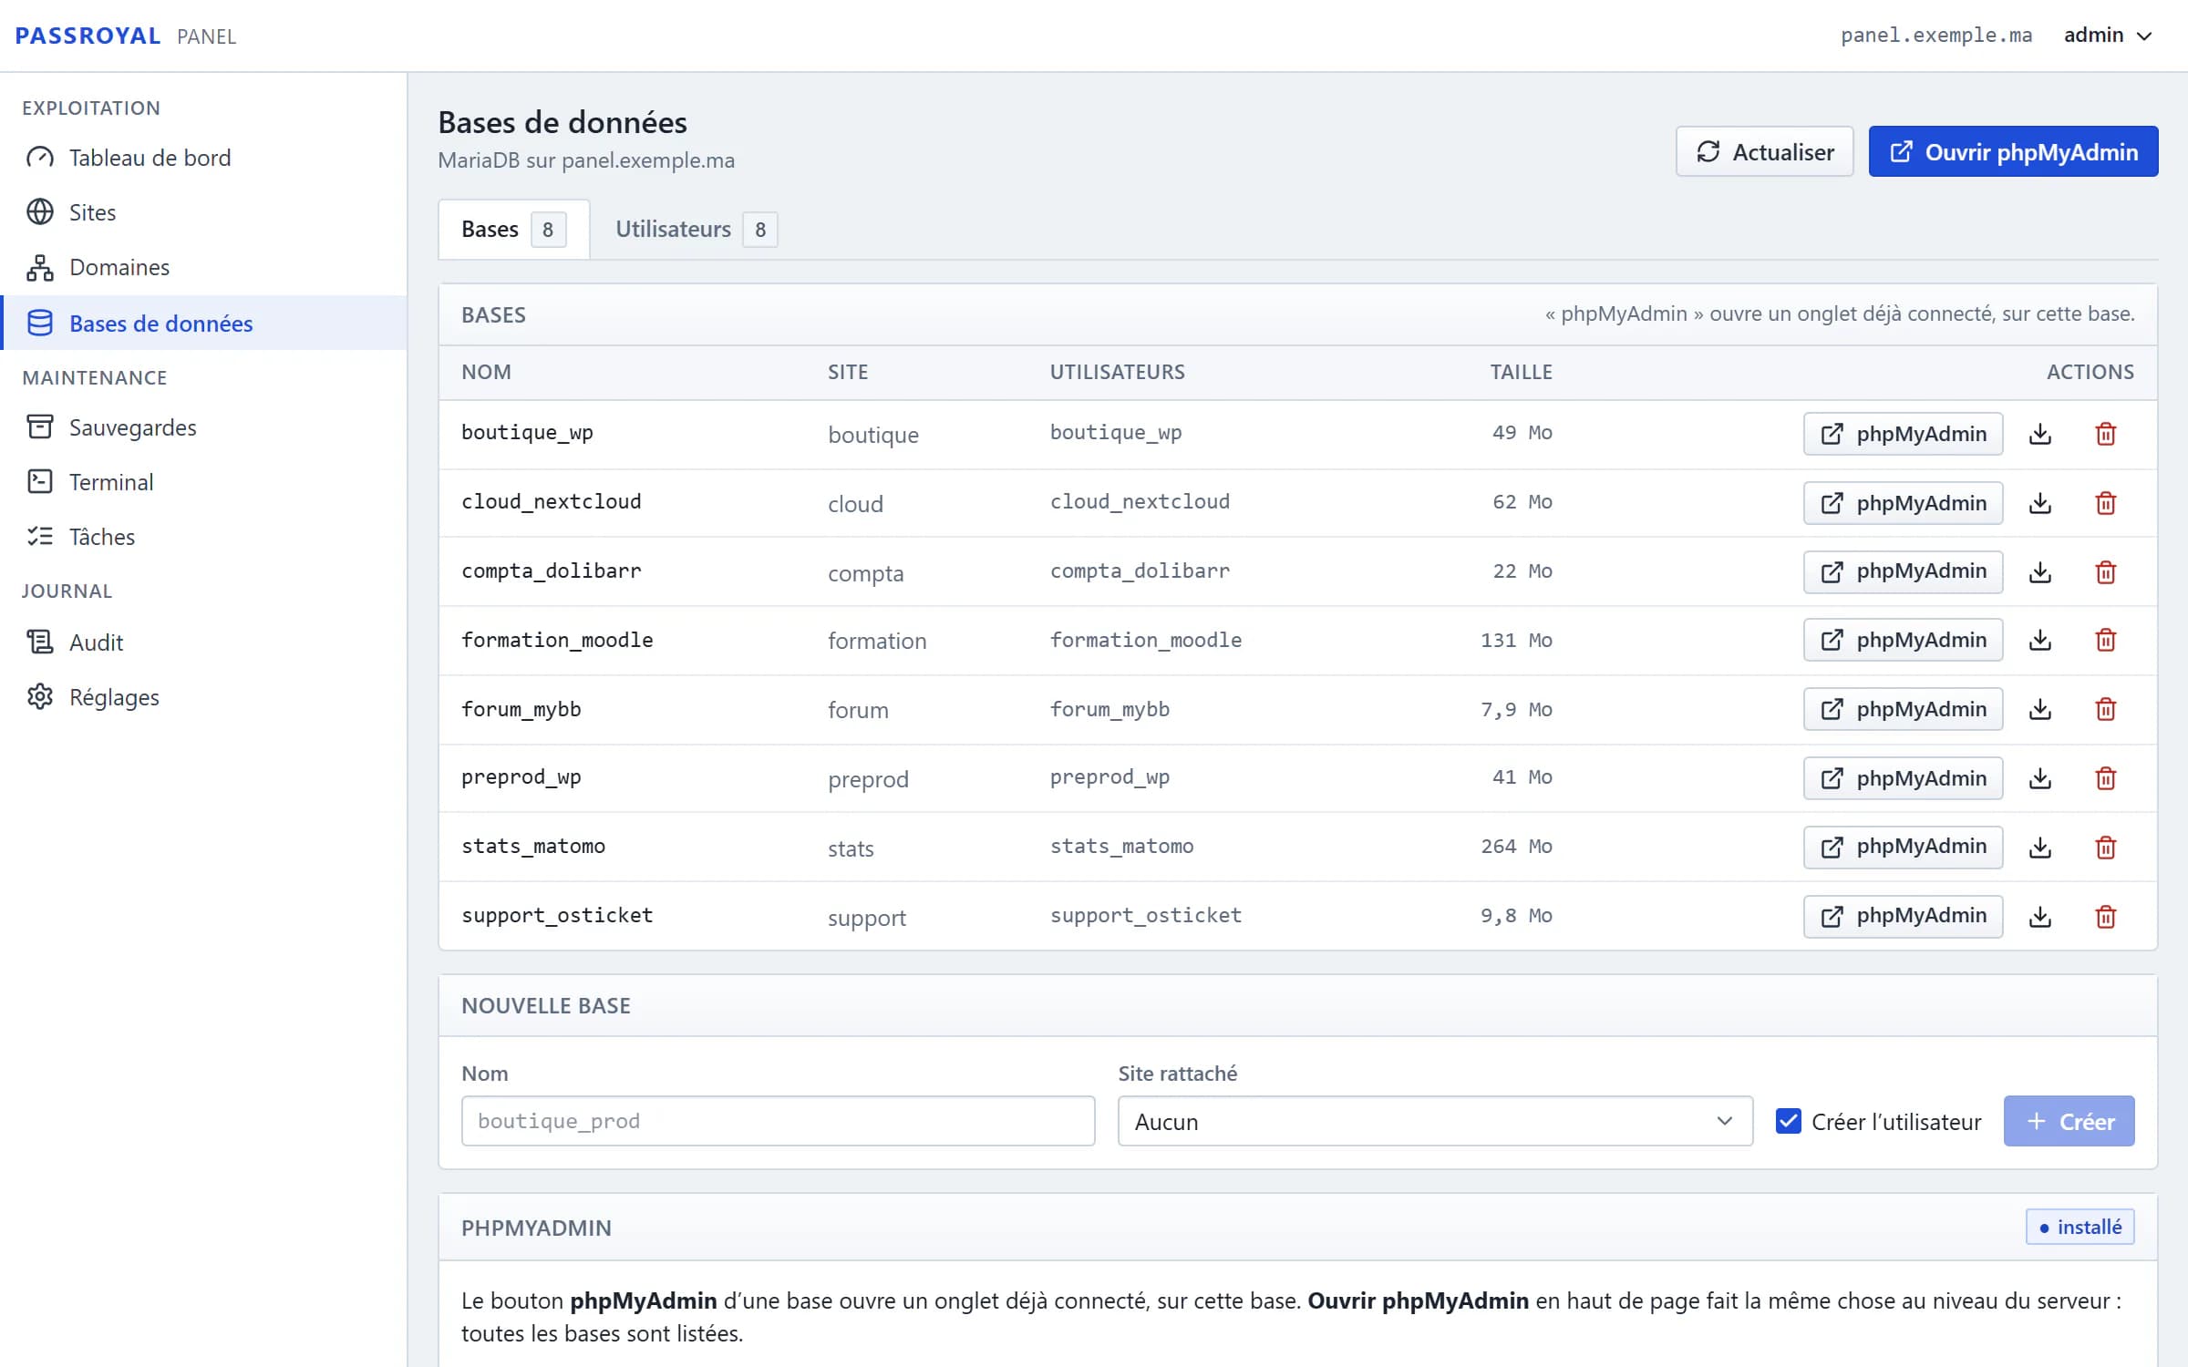Screen dimensions: 2188x1367
Task: Click the Créer button
Action: click(2069, 1121)
